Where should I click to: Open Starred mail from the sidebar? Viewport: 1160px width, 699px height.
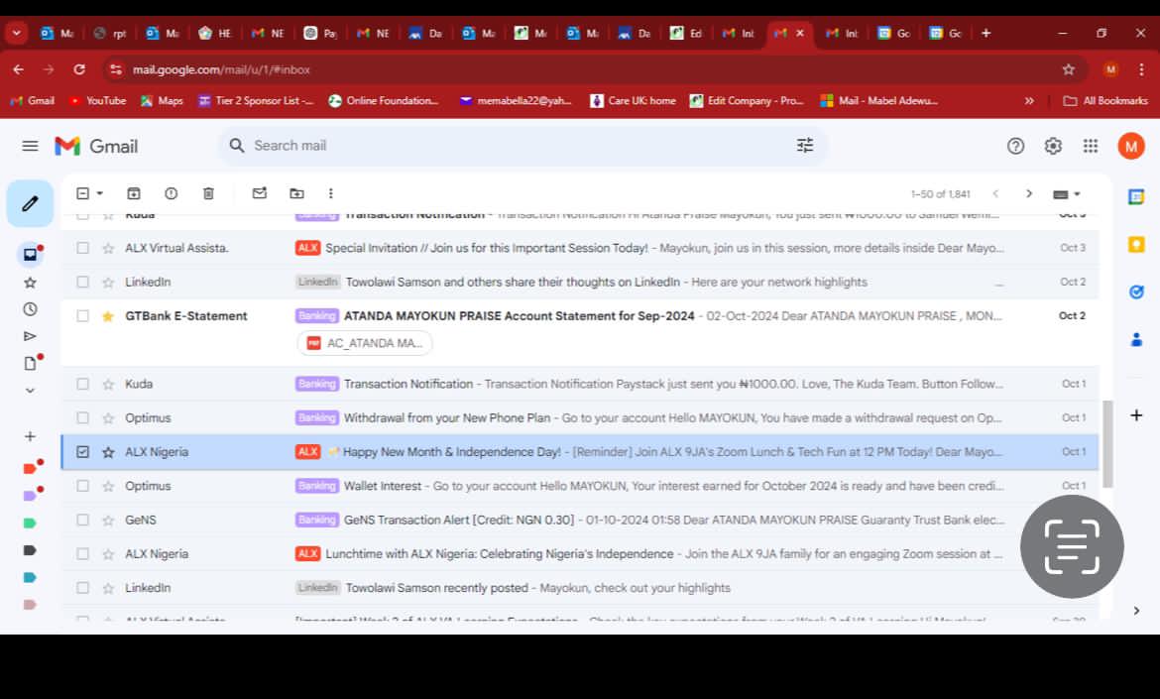pyautogui.click(x=30, y=283)
